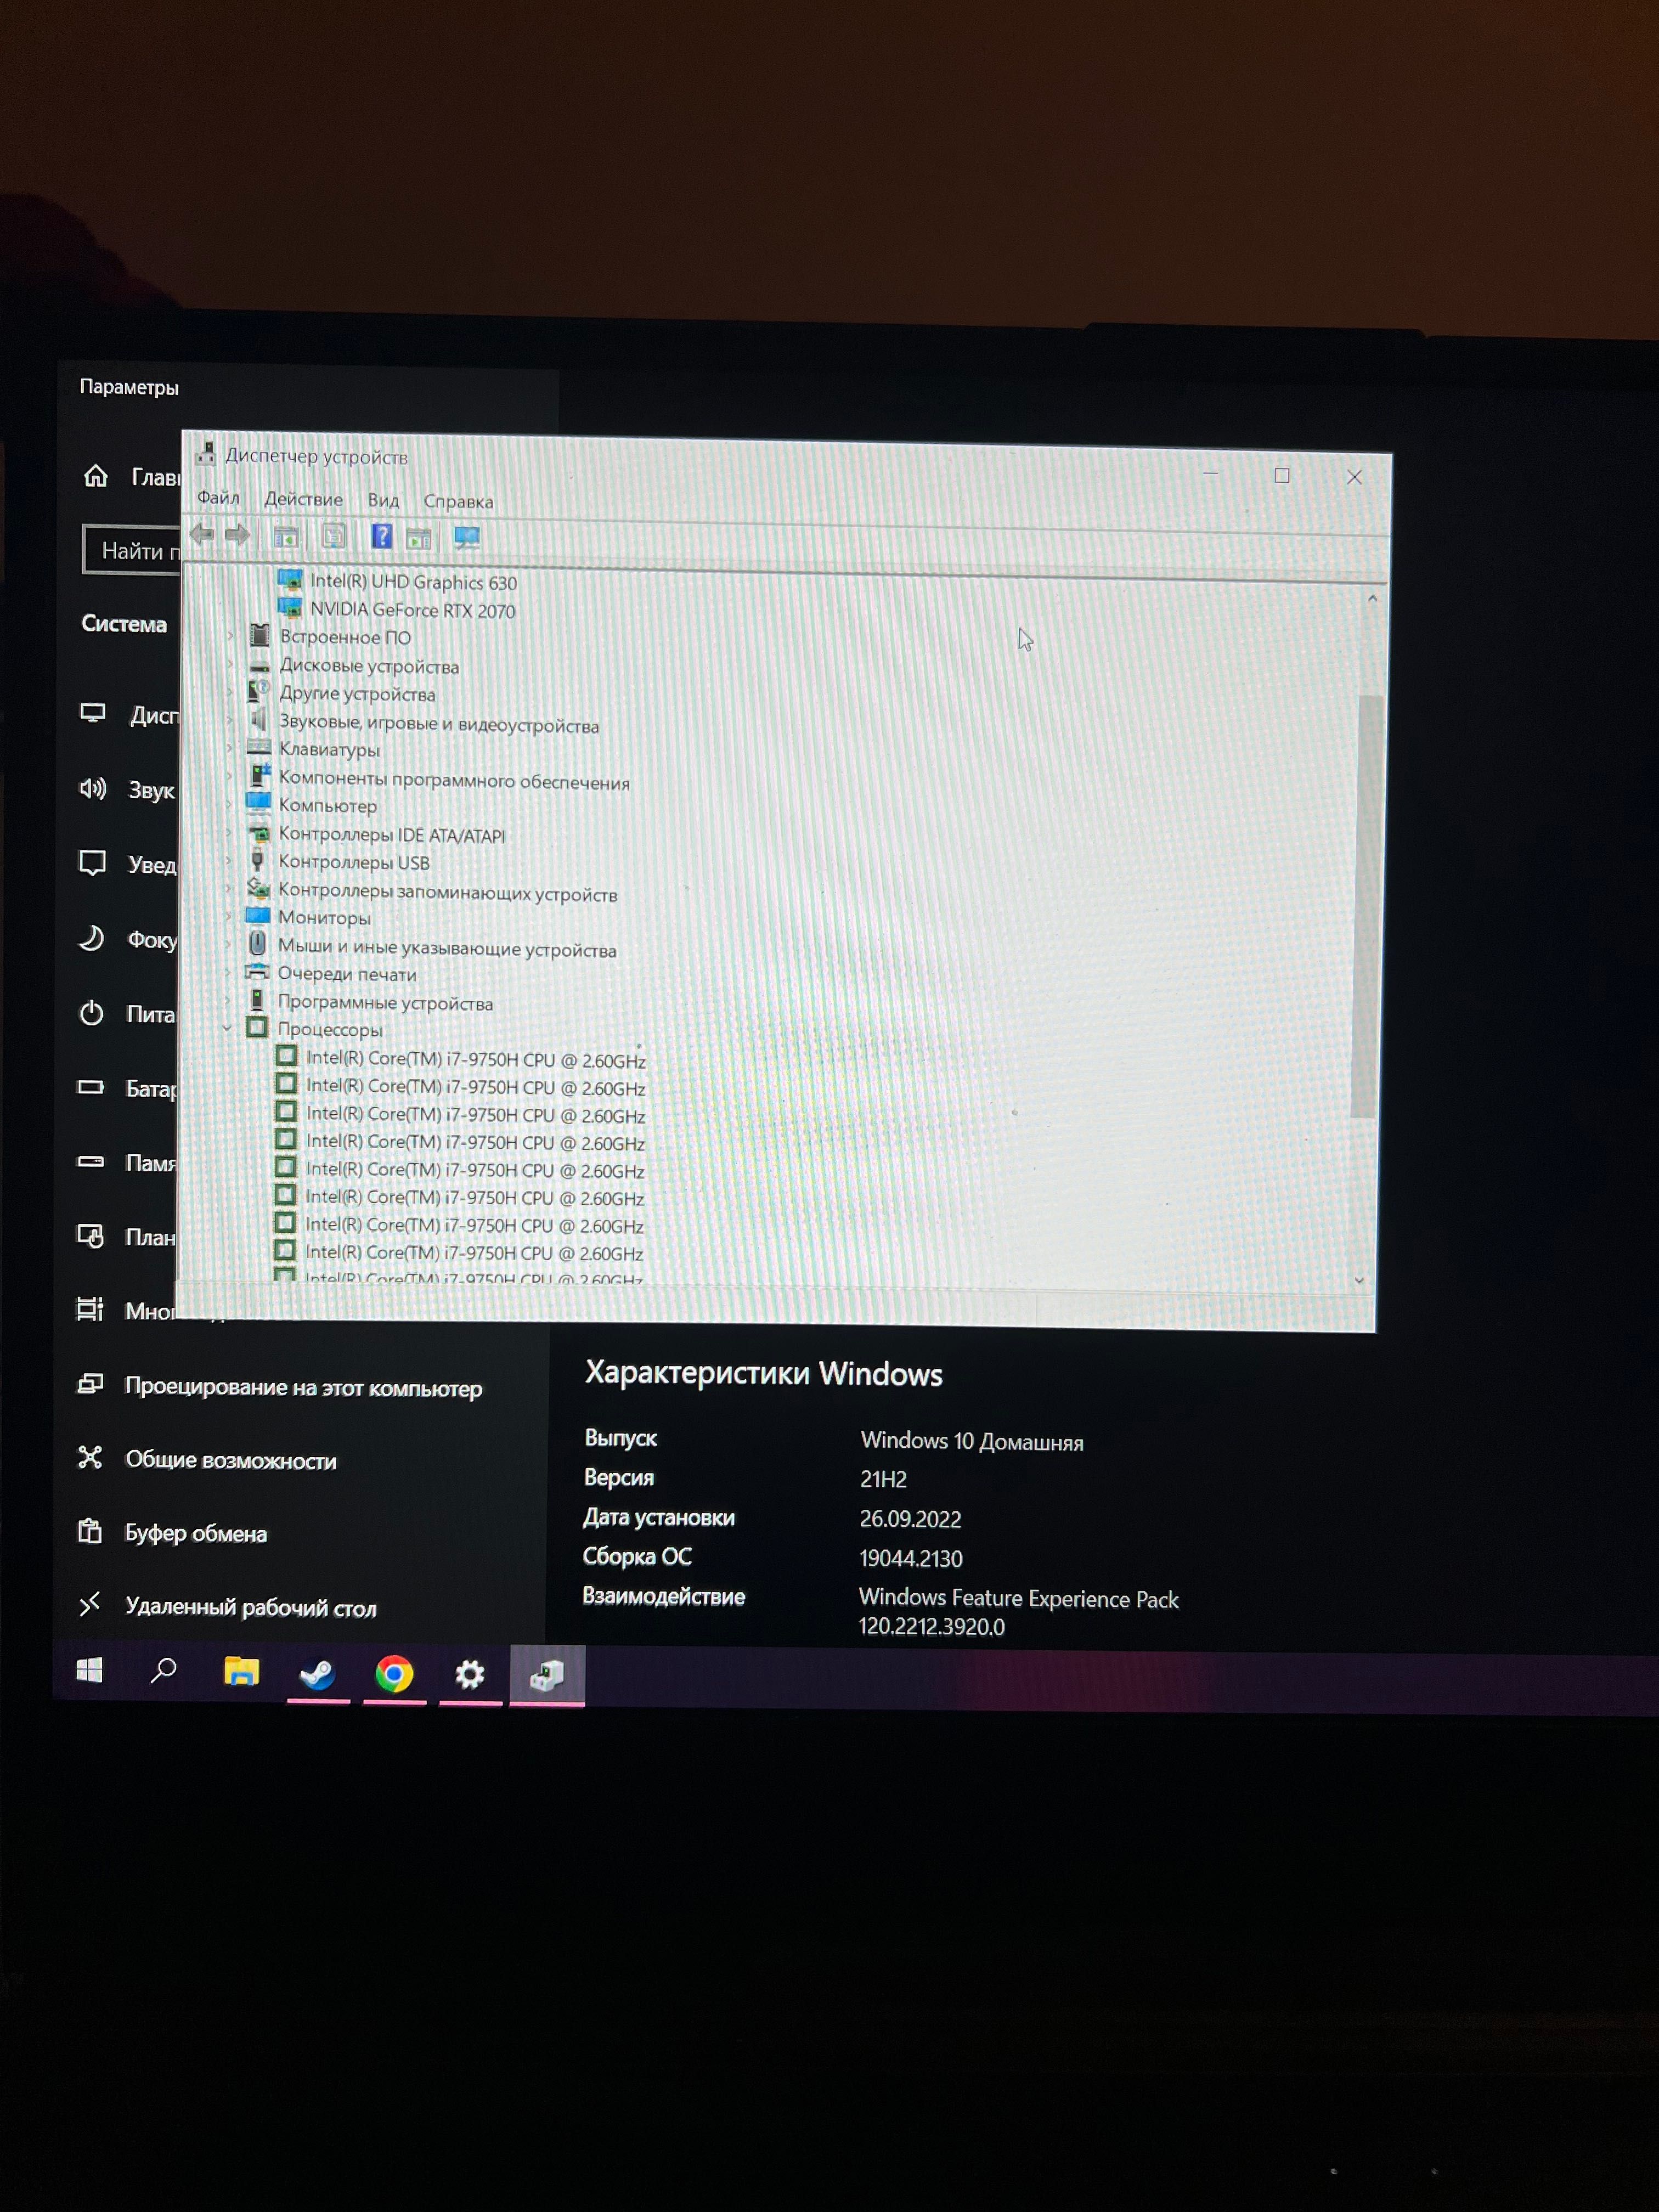Expand the Мониторы category

tap(228, 916)
